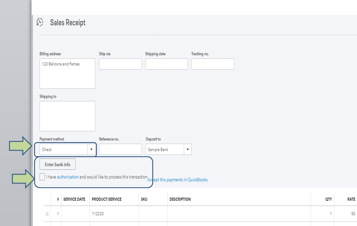357x226 pixels.
Task: Click inside the Reference no. field
Action: point(120,149)
